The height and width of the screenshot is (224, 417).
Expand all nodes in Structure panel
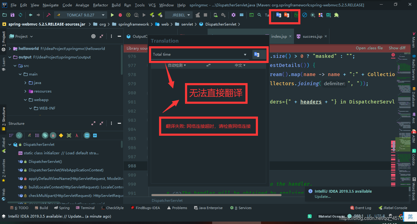[x=93, y=123]
